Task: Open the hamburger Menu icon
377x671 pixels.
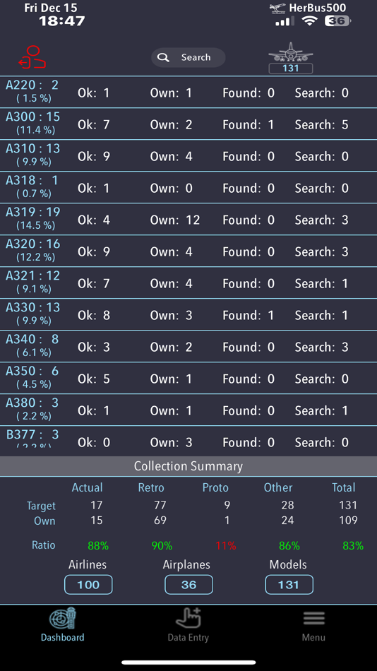Action: click(x=313, y=618)
